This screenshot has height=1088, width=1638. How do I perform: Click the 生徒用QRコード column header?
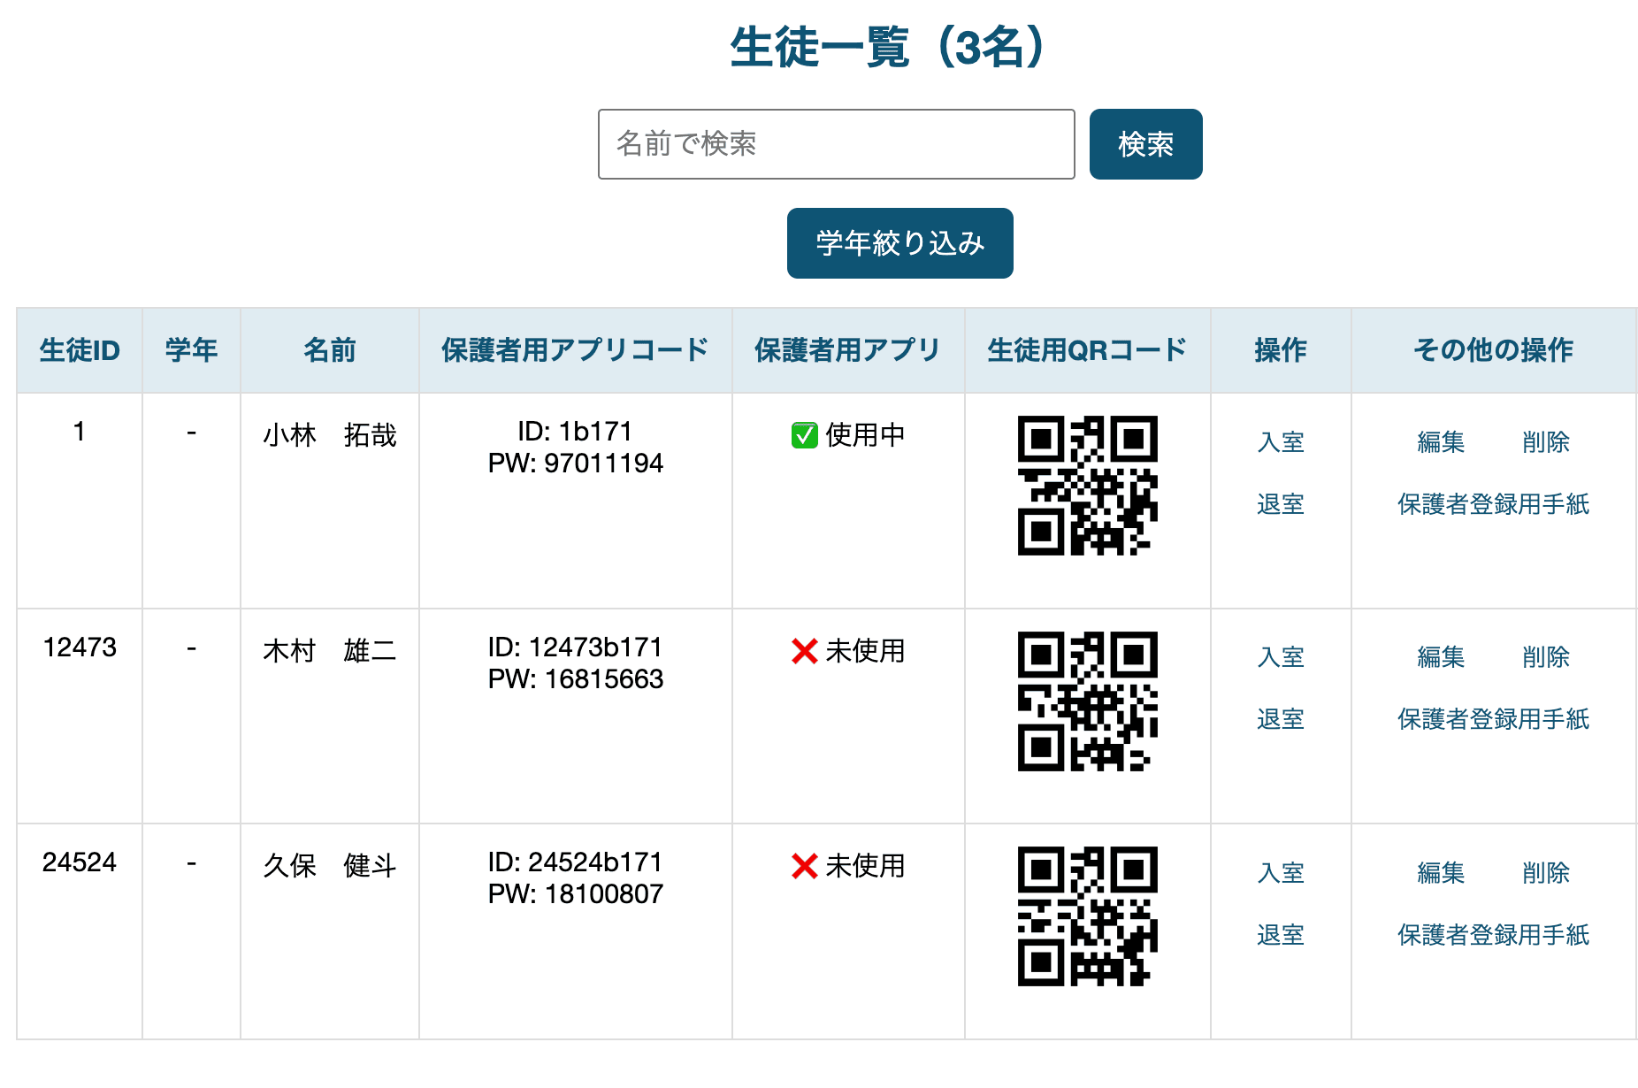pos(1087,350)
